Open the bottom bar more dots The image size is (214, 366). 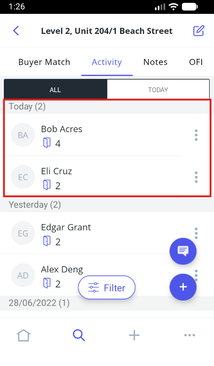tap(190, 335)
